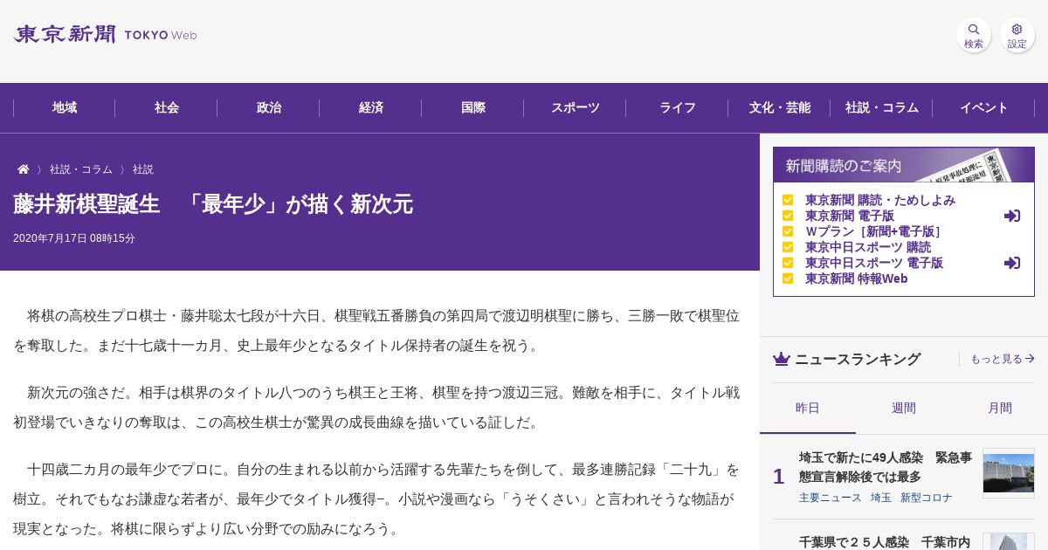
Task: Click the 埼玉 tag under first ranking
Action: (x=881, y=498)
